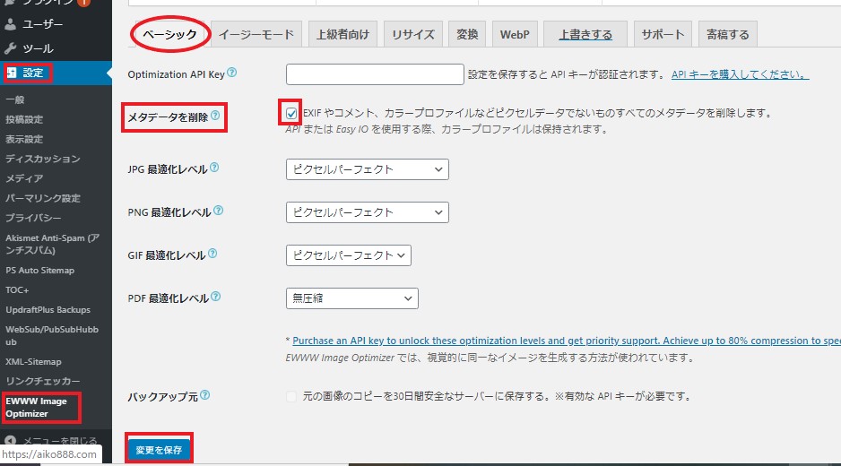
Task: Open the JPG 最適化レベル dropdown
Action: (368, 169)
